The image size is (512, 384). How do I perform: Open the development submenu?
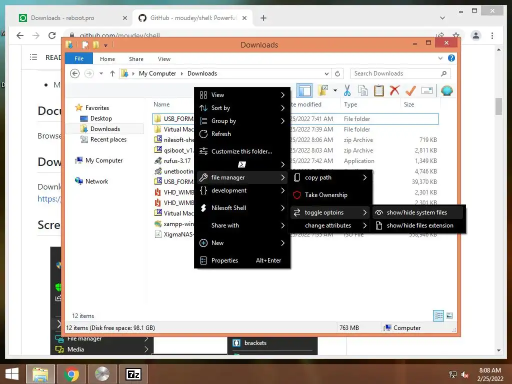pos(242,190)
